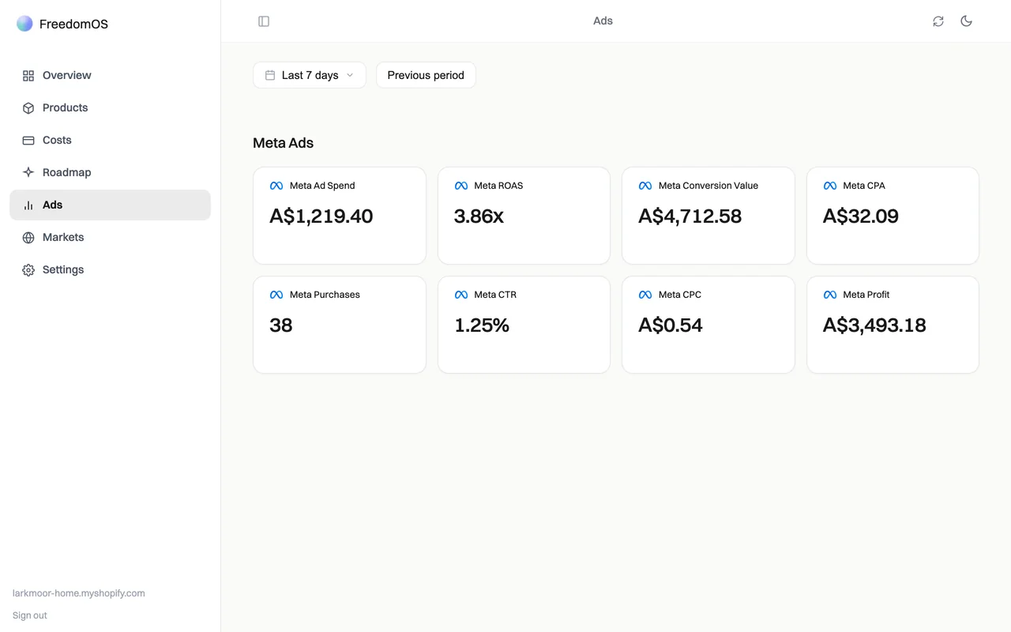Click Meta logo on CTR card
Viewport: 1011px width, 632px height.
461,295
